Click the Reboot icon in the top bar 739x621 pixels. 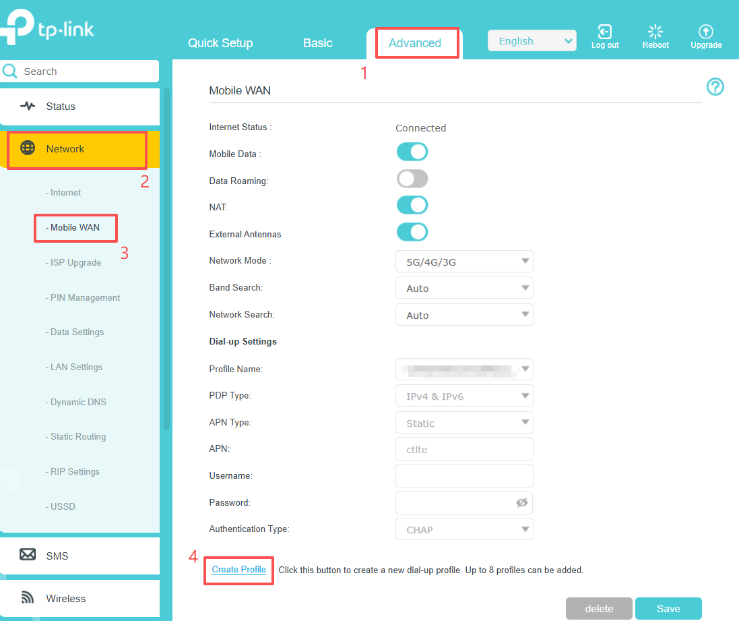655,30
